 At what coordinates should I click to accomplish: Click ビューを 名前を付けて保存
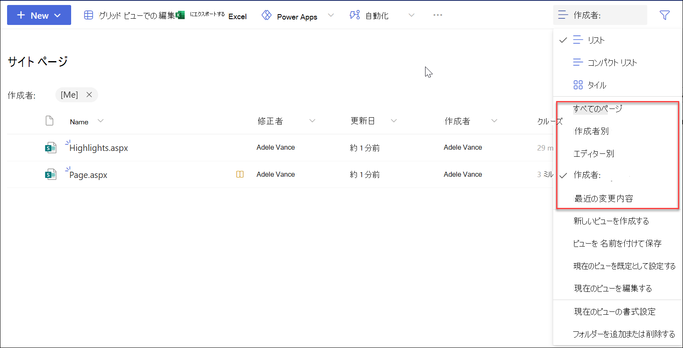(617, 243)
